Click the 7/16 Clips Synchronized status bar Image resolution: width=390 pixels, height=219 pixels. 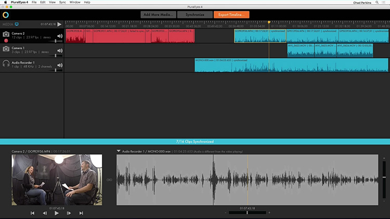[x=195, y=142]
